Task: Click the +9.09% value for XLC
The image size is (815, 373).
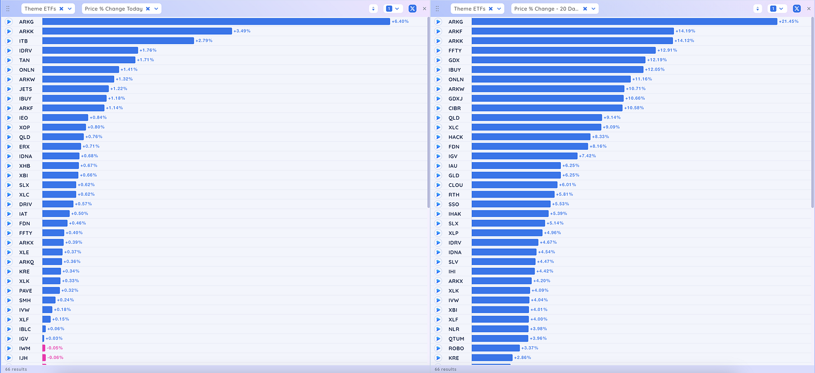Action: click(x=612, y=128)
